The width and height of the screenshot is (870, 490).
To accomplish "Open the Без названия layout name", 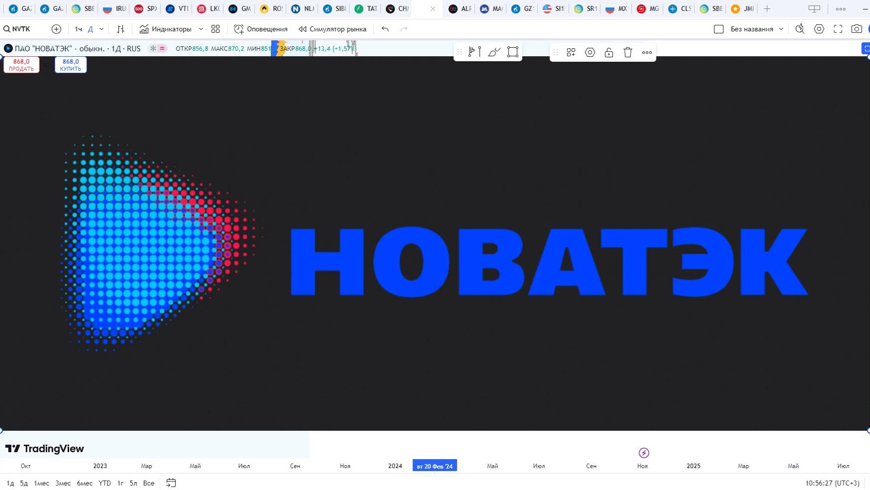I will [x=751, y=29].
